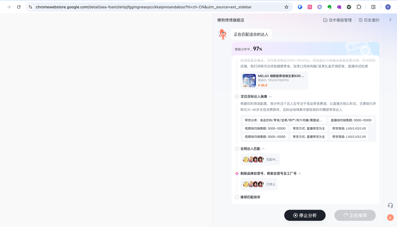Viewport: 397px width, 227px height.
Task: Select the 推荐匹配排序 step circle
Action: (237, 197)
